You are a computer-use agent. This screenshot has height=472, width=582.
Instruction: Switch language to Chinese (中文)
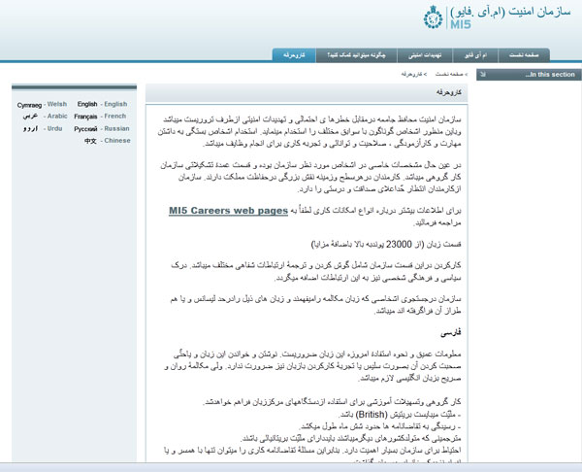click(x=108, y=141)
